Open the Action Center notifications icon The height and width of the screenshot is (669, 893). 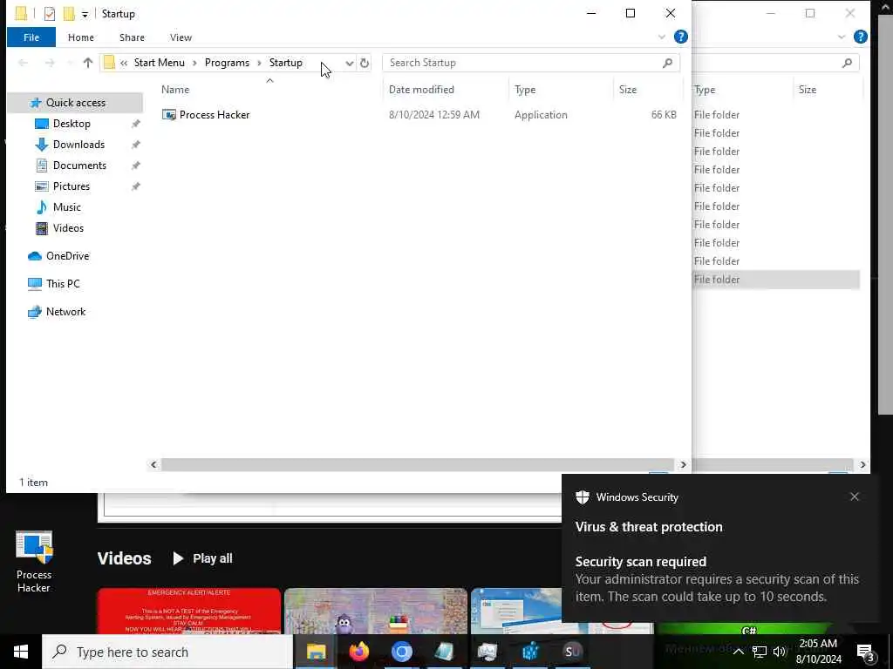(866, 652)
